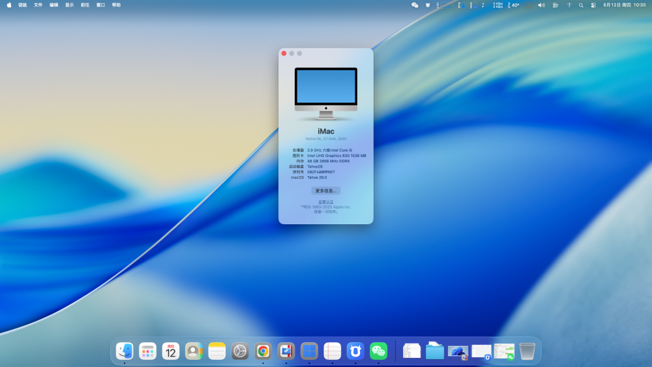Open the blue folder stack in Dock
This screenshot has width=652, height=367.
(x=434, y=351)
